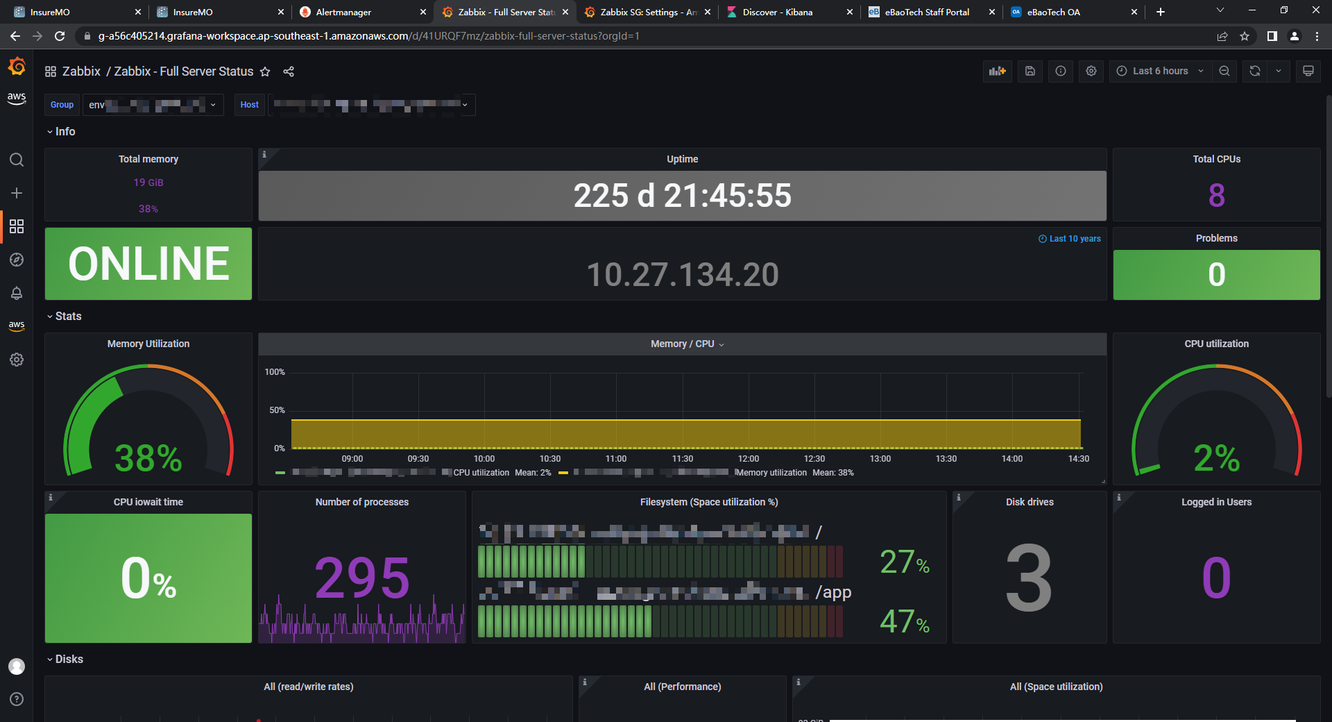Click the 10.27.134.20 IP address value
Viewport: 1332px width, 722px height.
[x=683, y=275]
